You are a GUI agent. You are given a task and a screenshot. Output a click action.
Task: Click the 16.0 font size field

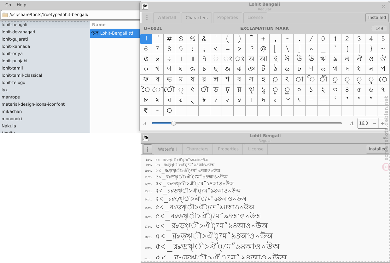pyautogui.click(x=364, y=123)
